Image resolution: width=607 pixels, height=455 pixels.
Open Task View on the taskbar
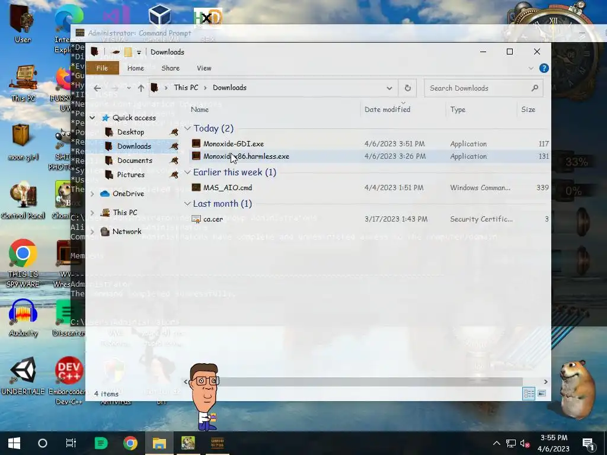[x=71, y=443]
